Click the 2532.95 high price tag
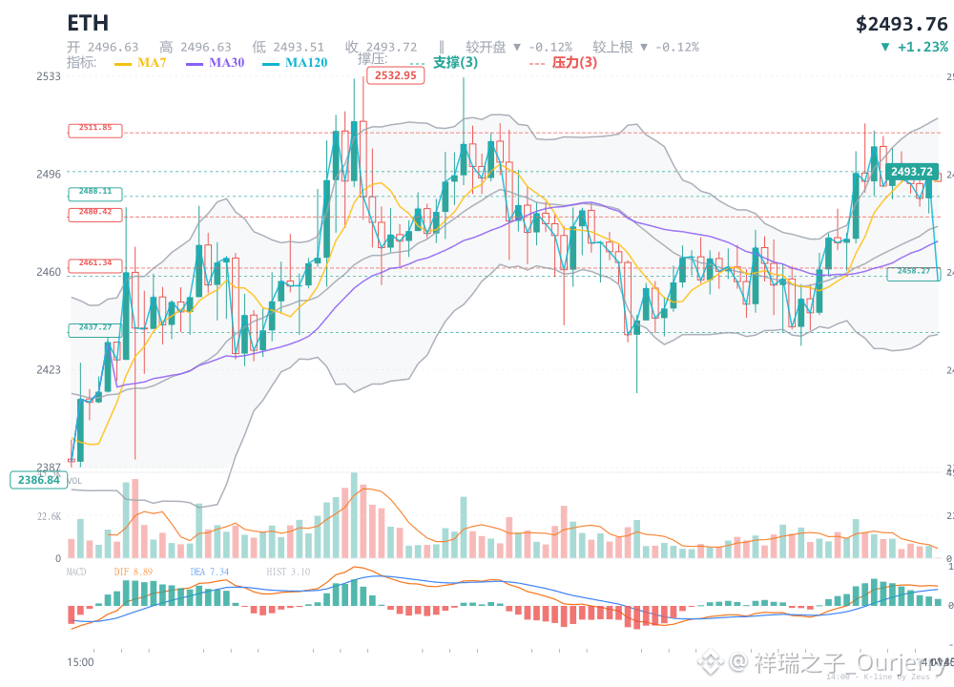The image size is (954, 687). coord(396,75)
